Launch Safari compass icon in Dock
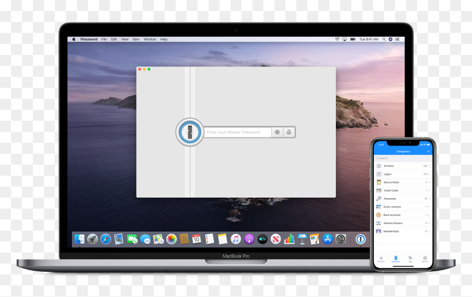The height and width of the screenshot is (297, 472). tap(106, 239)
